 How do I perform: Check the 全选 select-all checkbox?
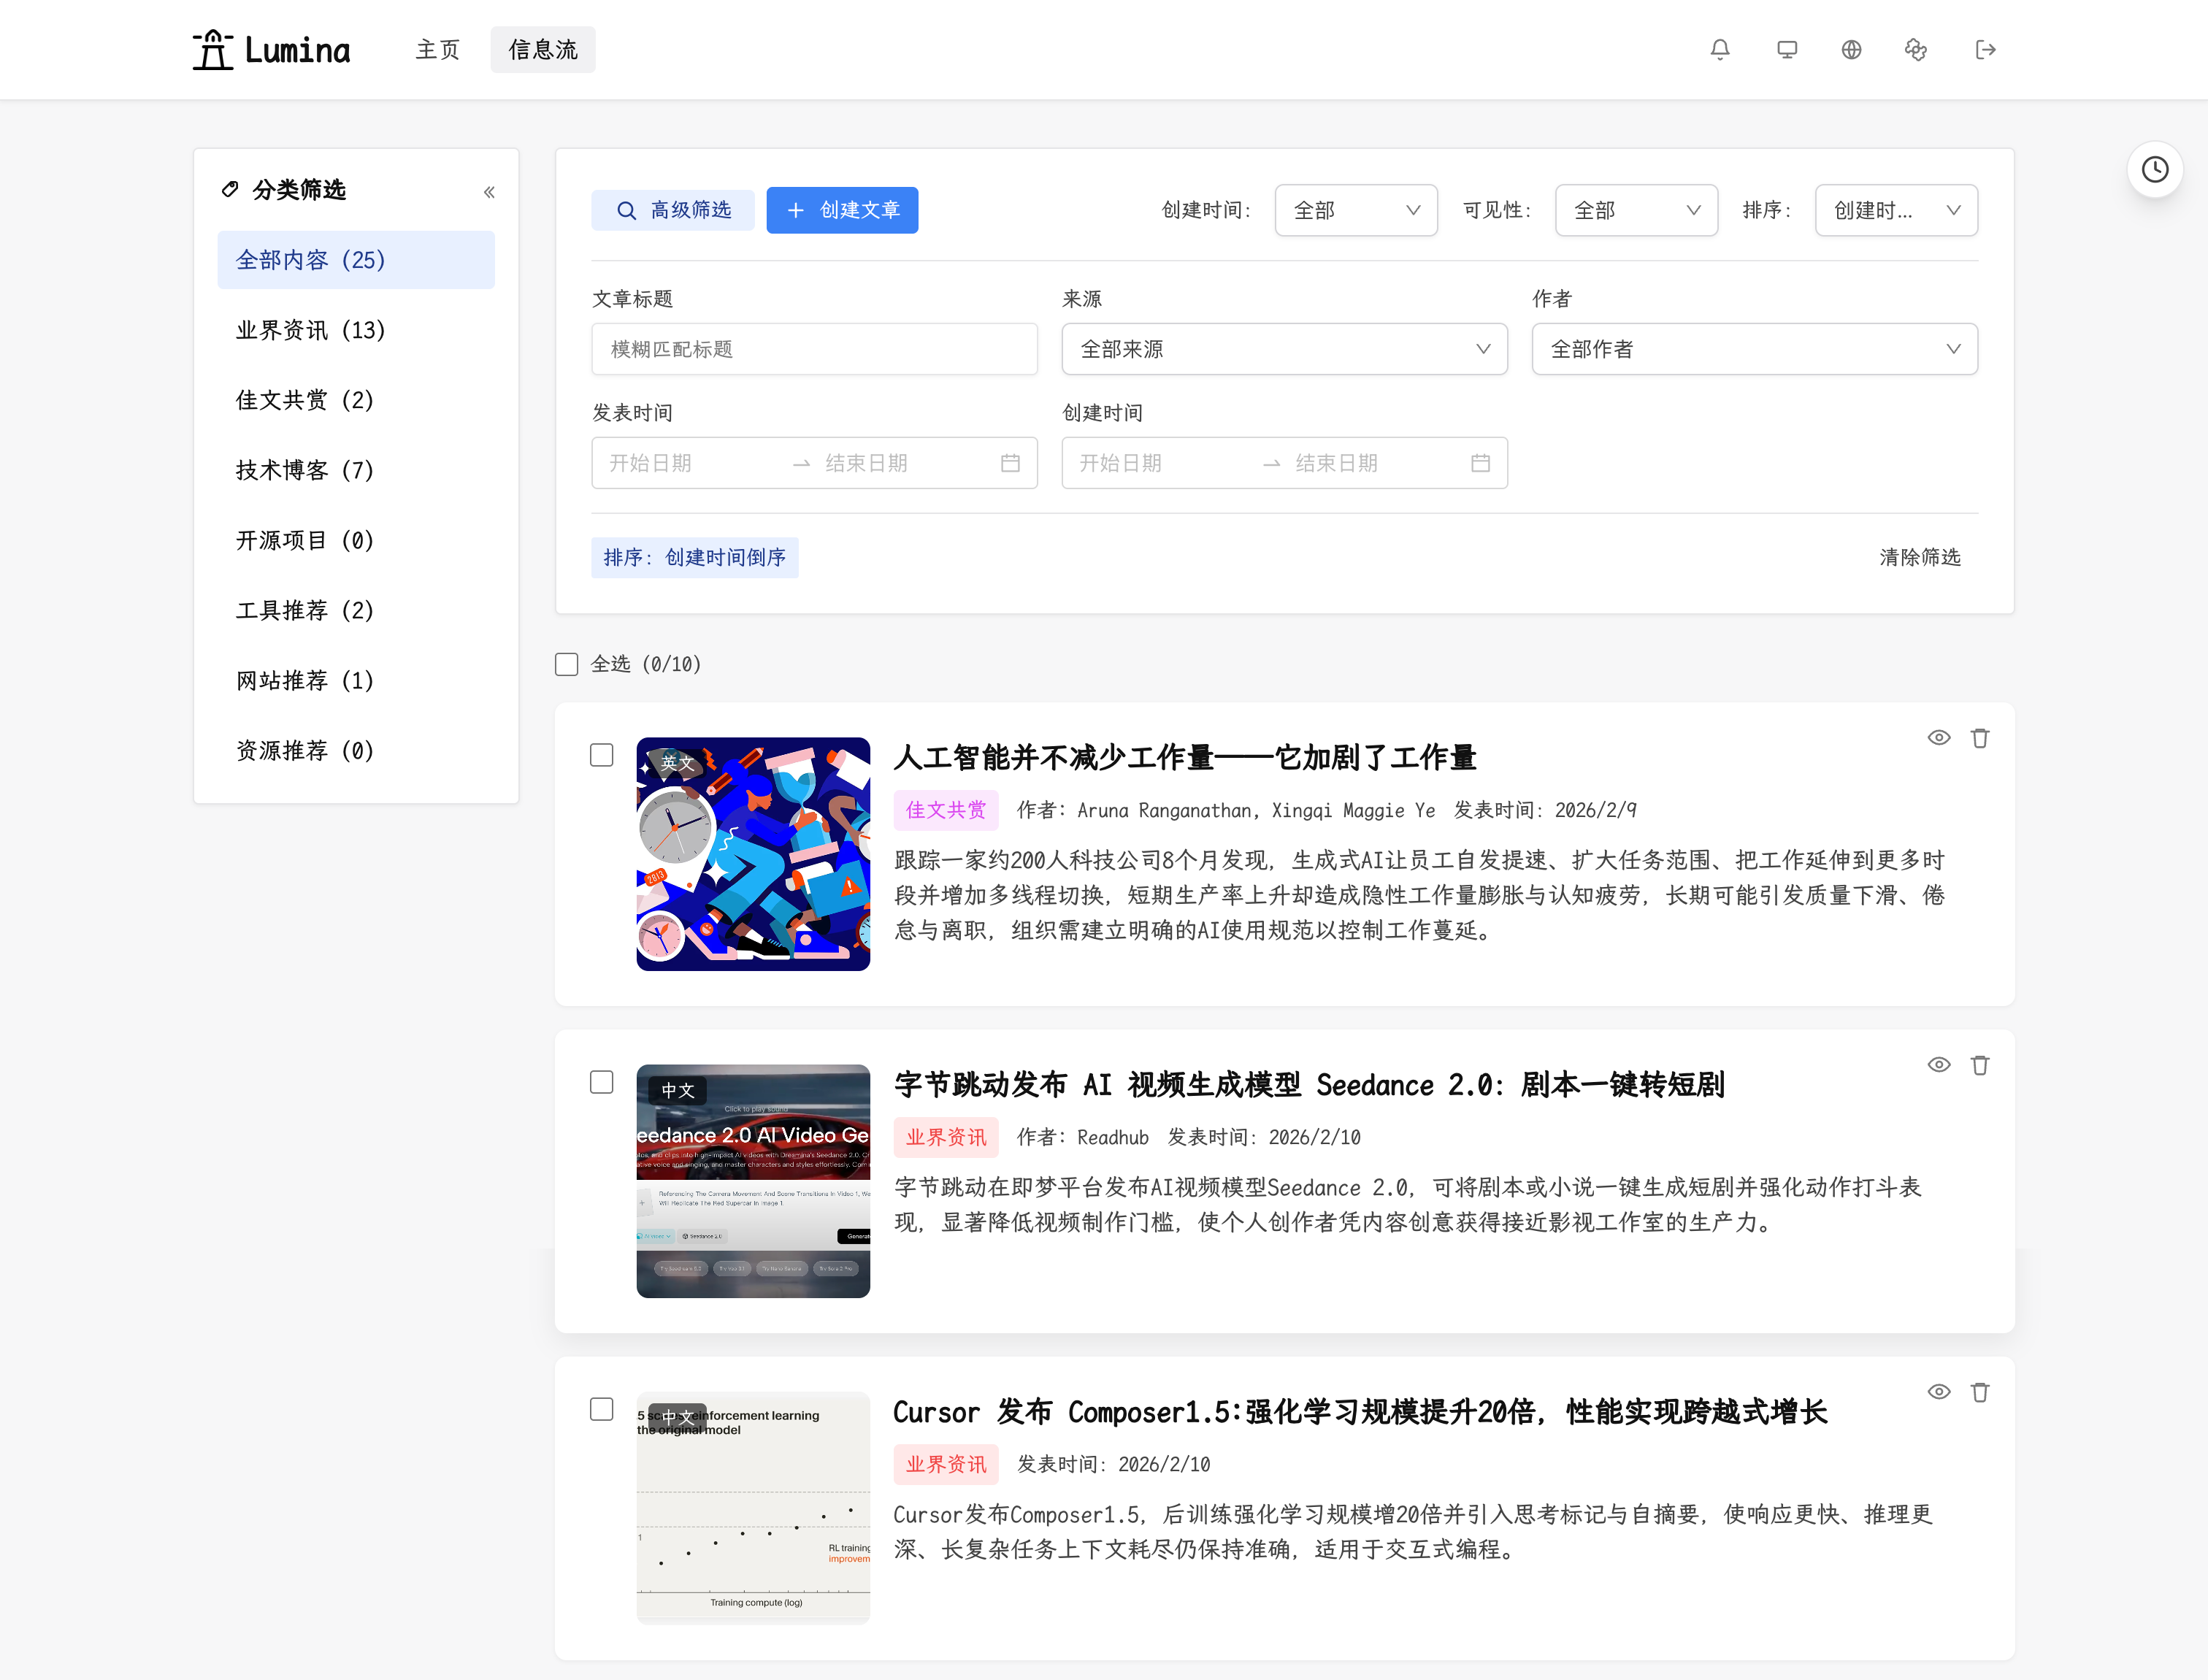pyautogui.click(x=566, y=663)
